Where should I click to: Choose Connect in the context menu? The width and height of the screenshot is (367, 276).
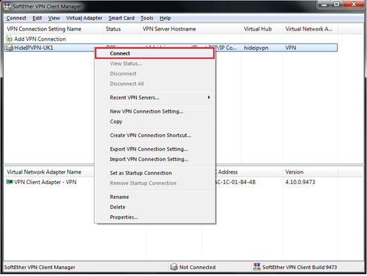coord(155,53)
